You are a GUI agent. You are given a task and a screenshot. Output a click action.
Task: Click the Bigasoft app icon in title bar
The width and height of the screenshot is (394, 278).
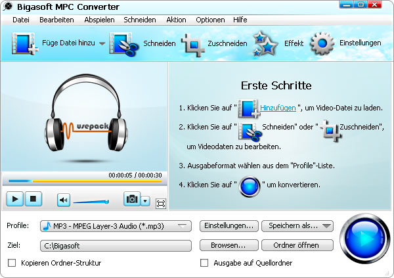[8, 7]
